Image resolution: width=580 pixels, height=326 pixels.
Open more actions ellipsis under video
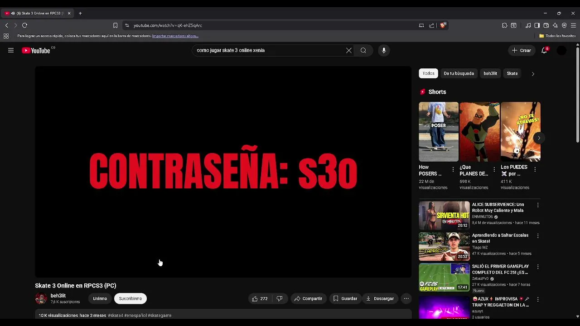point(406,298)
